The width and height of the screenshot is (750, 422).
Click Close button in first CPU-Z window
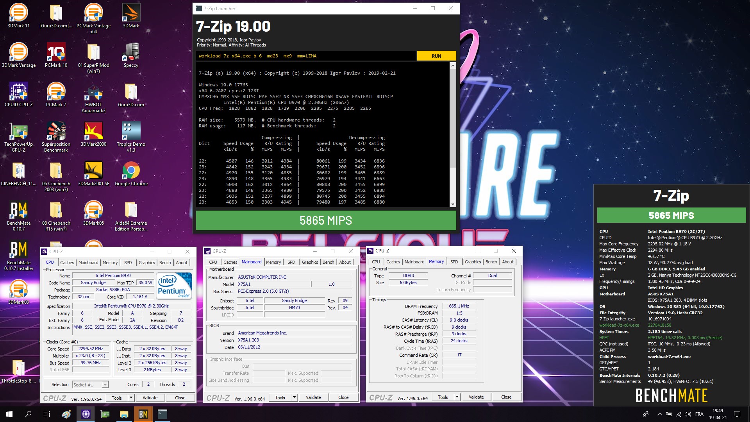coord(180,398)
